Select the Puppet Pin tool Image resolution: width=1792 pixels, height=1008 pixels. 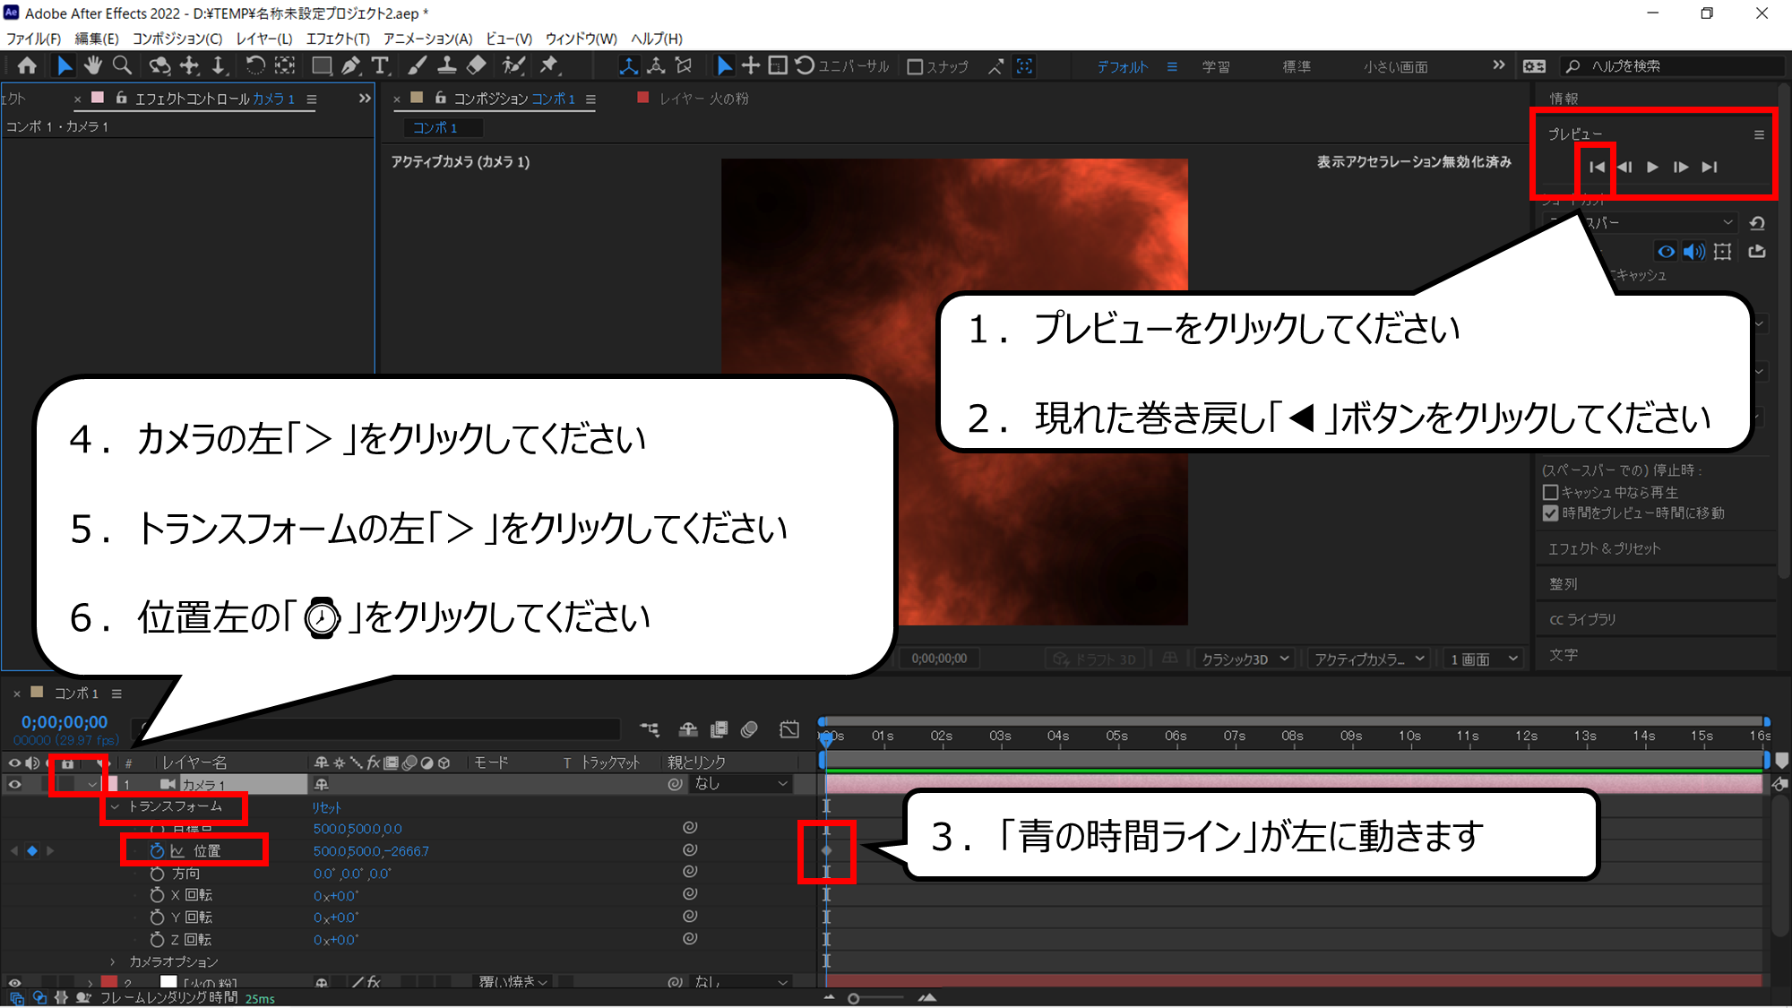(548, 65)
